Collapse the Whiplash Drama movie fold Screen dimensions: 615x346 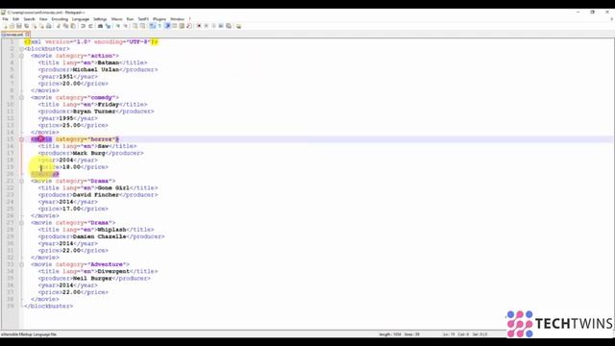click(x=21, y=223)
